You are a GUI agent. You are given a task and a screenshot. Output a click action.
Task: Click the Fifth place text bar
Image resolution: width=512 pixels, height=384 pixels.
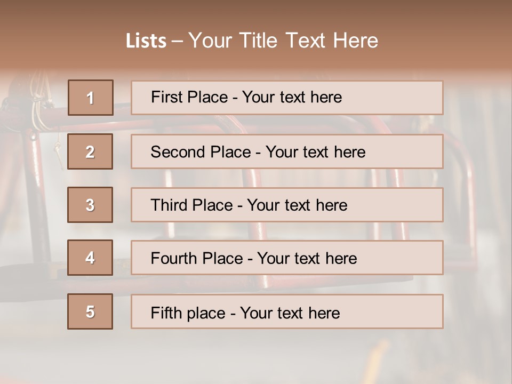[x=287, y=311]
